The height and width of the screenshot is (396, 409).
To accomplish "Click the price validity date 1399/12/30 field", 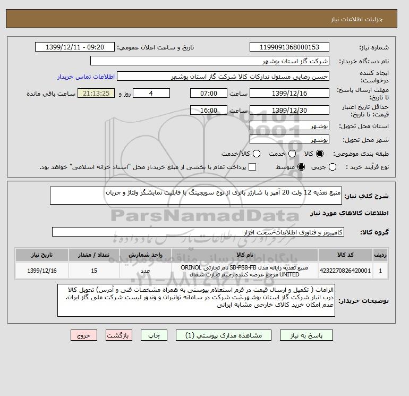I will coord(289,110).
